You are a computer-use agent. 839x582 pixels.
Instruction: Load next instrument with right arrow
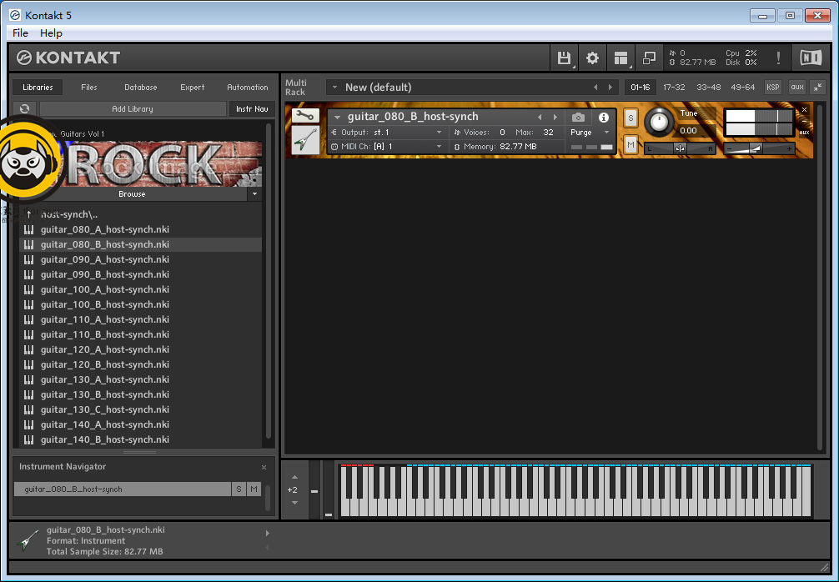(x=555, y=117)
